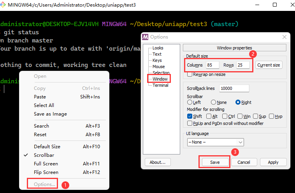The width and height of the screenshot is (295, 193).
Task: Click the Columns input field
Action: pos(212,65)
